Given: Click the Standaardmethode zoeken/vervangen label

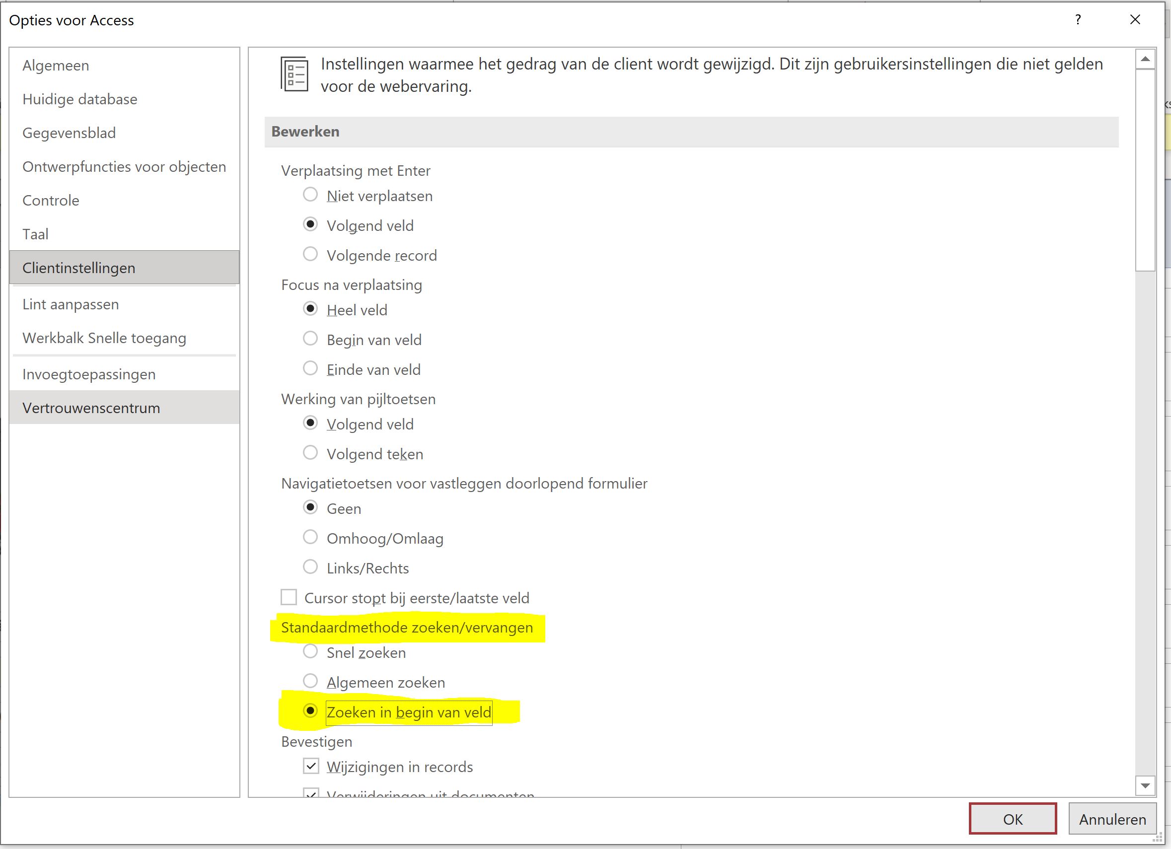Looking at the screenshot, I should (x=407, y=628).
